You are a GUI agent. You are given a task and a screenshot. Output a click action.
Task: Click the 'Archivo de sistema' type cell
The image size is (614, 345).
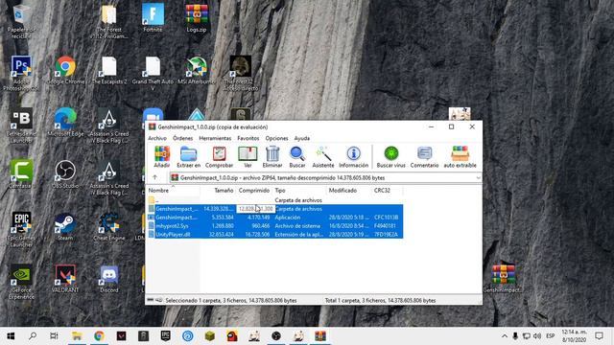(x=297, y=226)
